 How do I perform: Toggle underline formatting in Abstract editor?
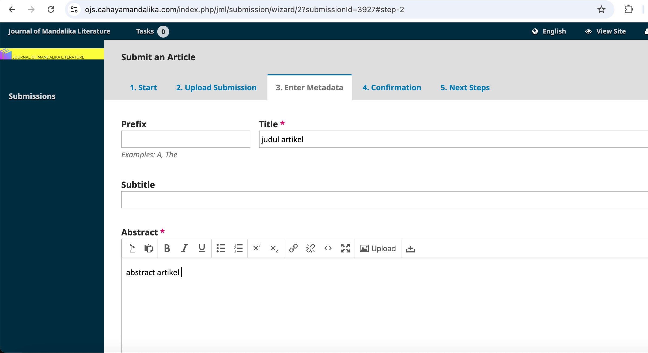point(202,248)
